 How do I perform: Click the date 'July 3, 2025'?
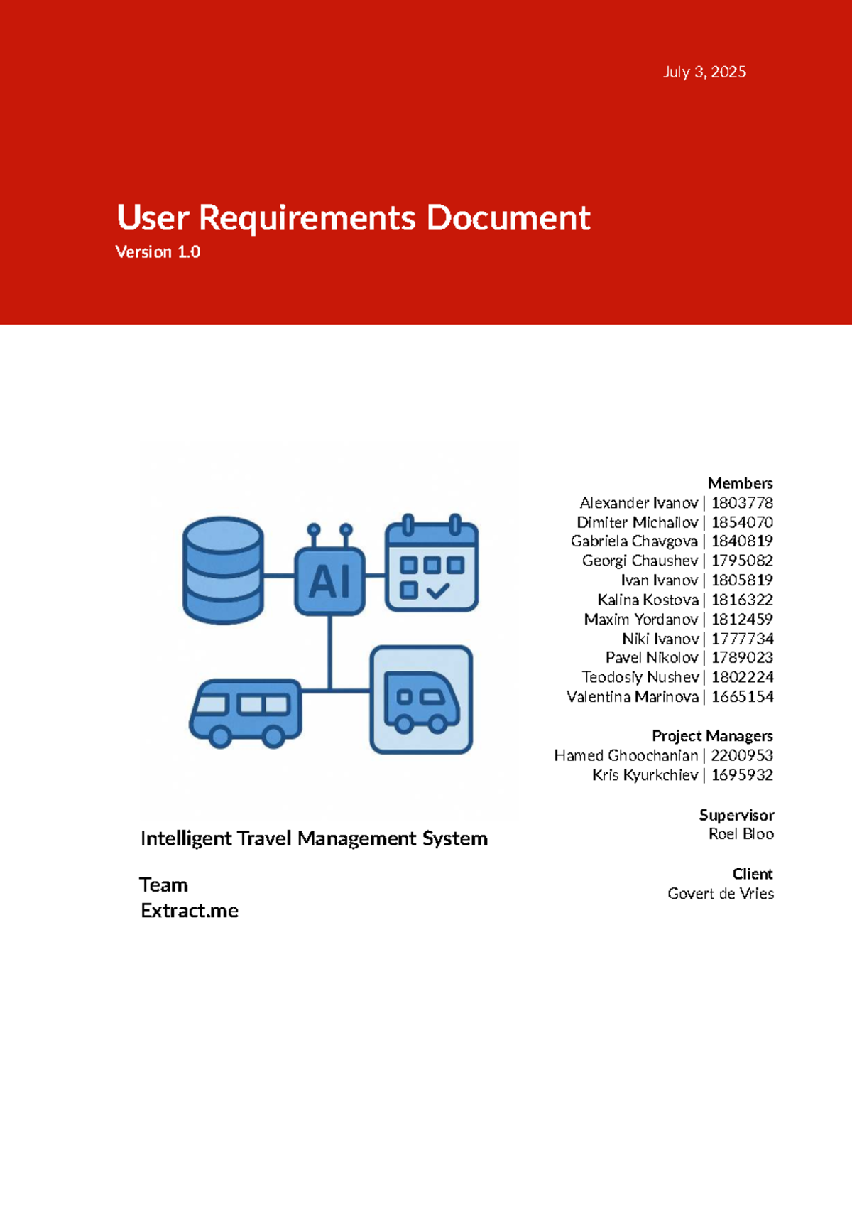pyautogui.click(x=704, y=72)
